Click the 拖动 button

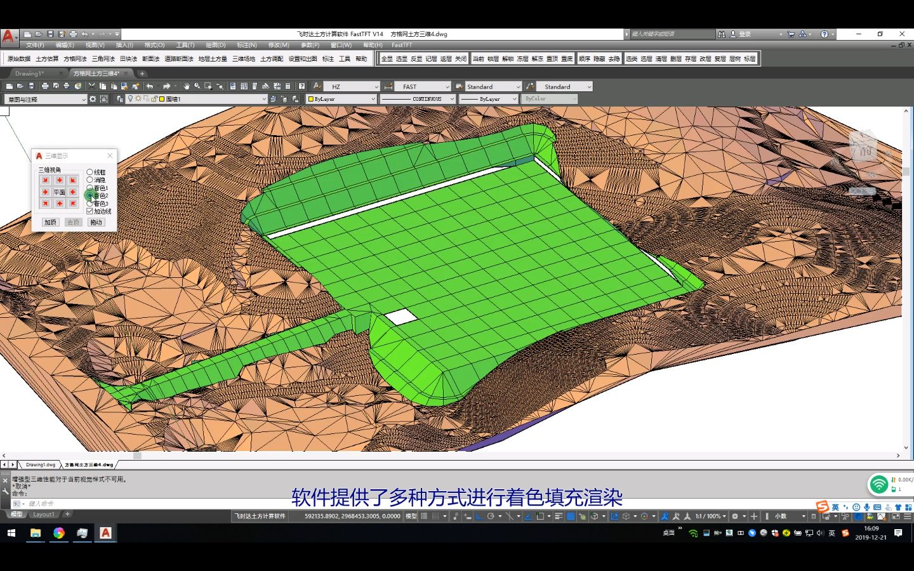click(96, 222)
